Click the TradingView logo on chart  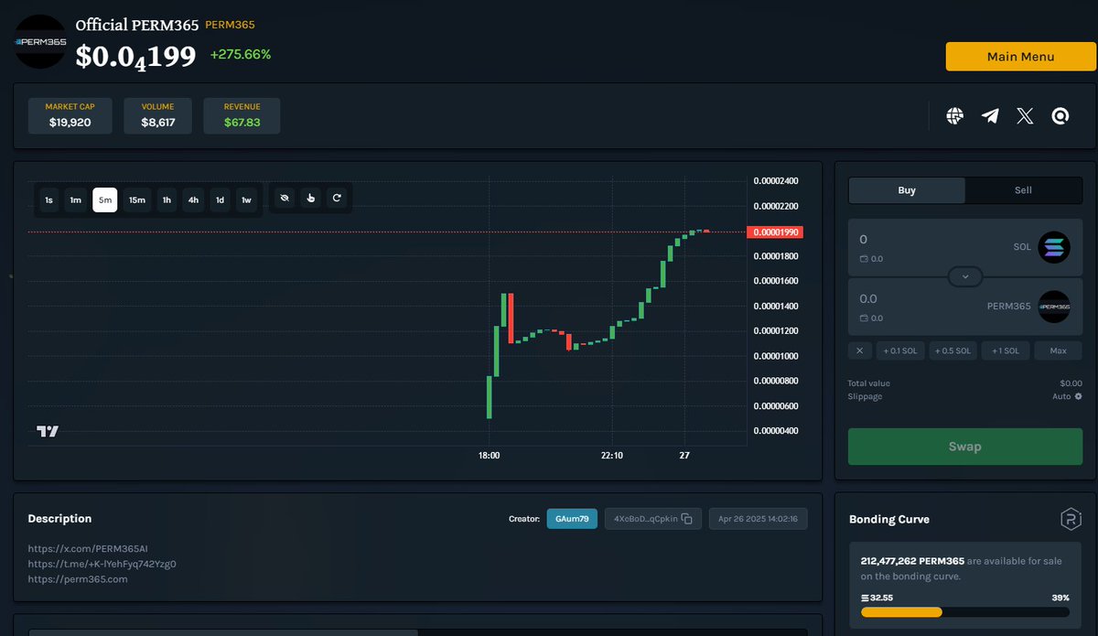click(48, 431)
